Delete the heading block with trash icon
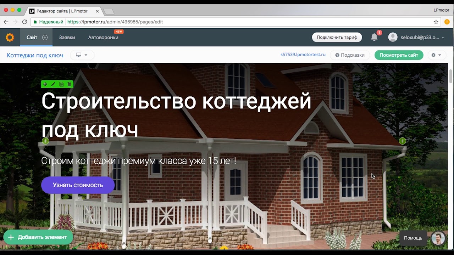 (x=69, y=84)
